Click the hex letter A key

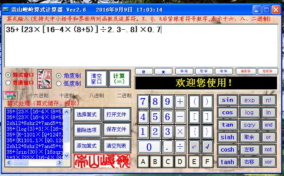tap(143, 161)
